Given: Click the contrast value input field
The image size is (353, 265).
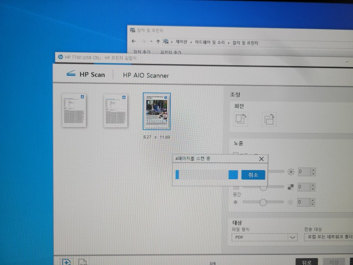Looking at the screenshot, I should pyautogui.click(x=304, y=187).
